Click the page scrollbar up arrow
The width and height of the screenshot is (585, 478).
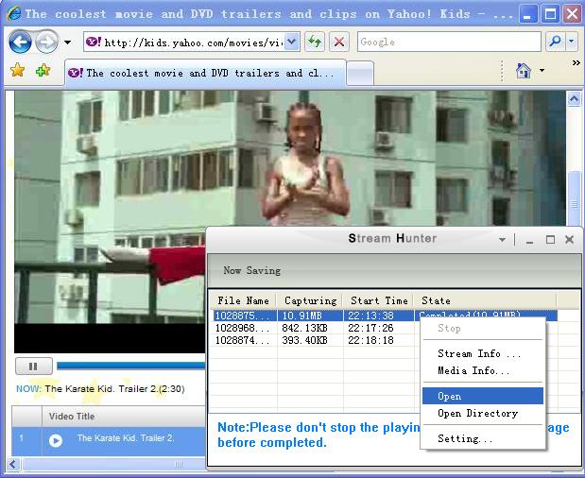(574, 99)
